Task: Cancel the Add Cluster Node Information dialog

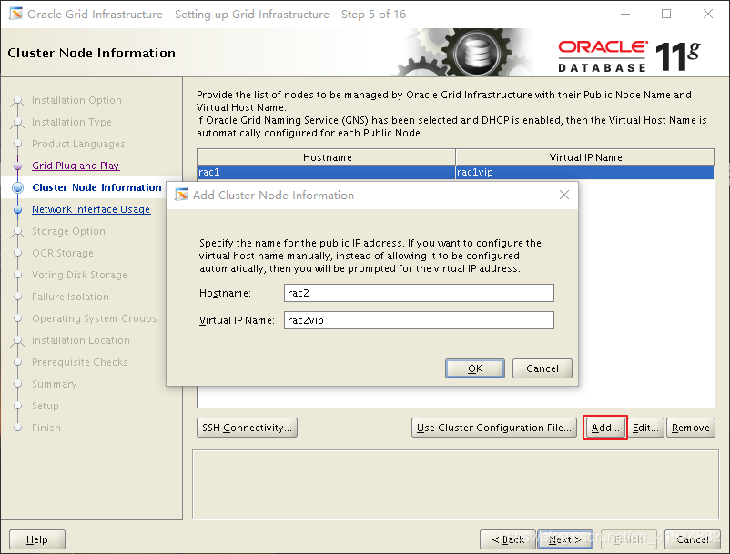Action: [x=542, y=368]
